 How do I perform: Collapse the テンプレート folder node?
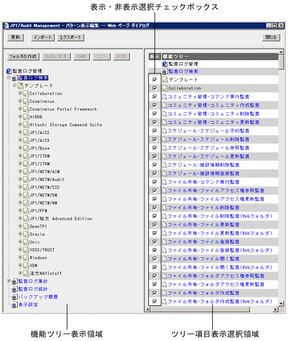coord(14,85)
